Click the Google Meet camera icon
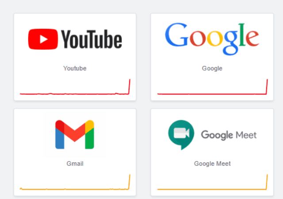 (181, 135)
